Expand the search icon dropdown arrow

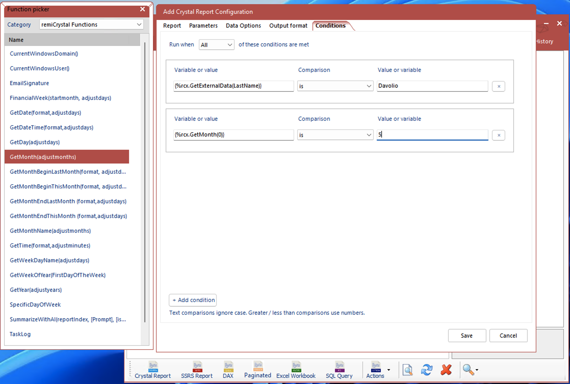tap(477, 370)
